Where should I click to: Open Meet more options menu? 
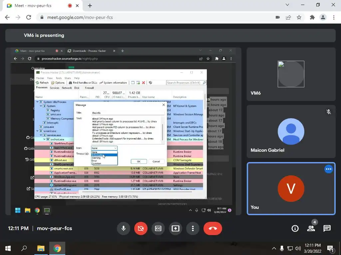pos(193,228)
